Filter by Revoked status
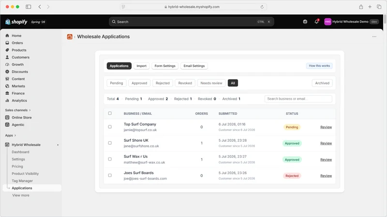Screen dimensions: 387x217 pyautogui.click(x=185, y=83)
